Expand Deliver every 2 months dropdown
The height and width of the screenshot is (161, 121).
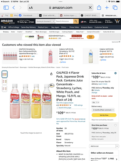click(103, 110)
